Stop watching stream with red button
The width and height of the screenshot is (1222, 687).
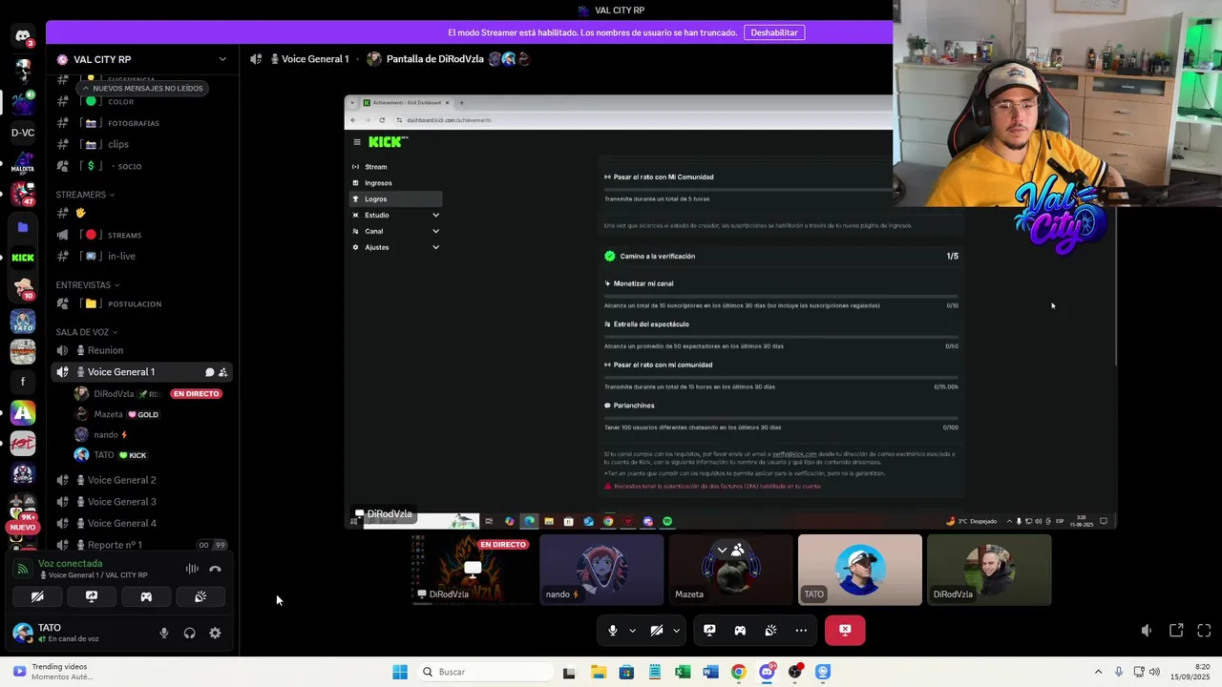pos(845,630)
